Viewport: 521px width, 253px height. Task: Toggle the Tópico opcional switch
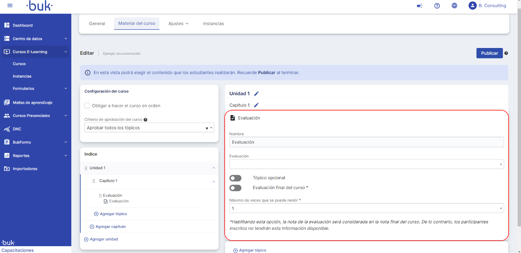[236, 178]
